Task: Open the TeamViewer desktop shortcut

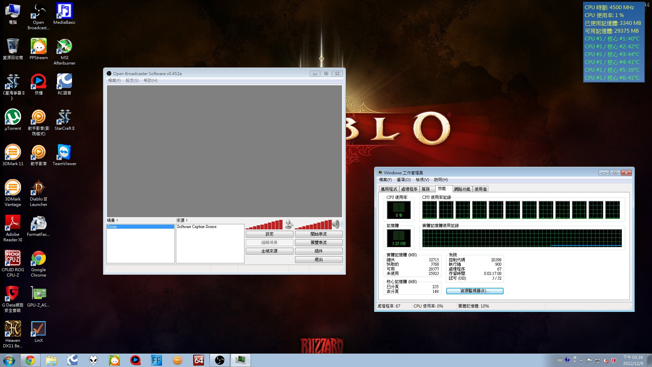Action: (x=64, y=155)
